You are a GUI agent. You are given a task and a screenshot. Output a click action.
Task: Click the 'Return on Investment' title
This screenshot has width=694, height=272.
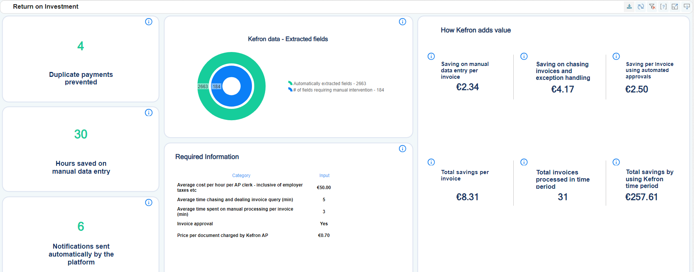pos(46,6)
